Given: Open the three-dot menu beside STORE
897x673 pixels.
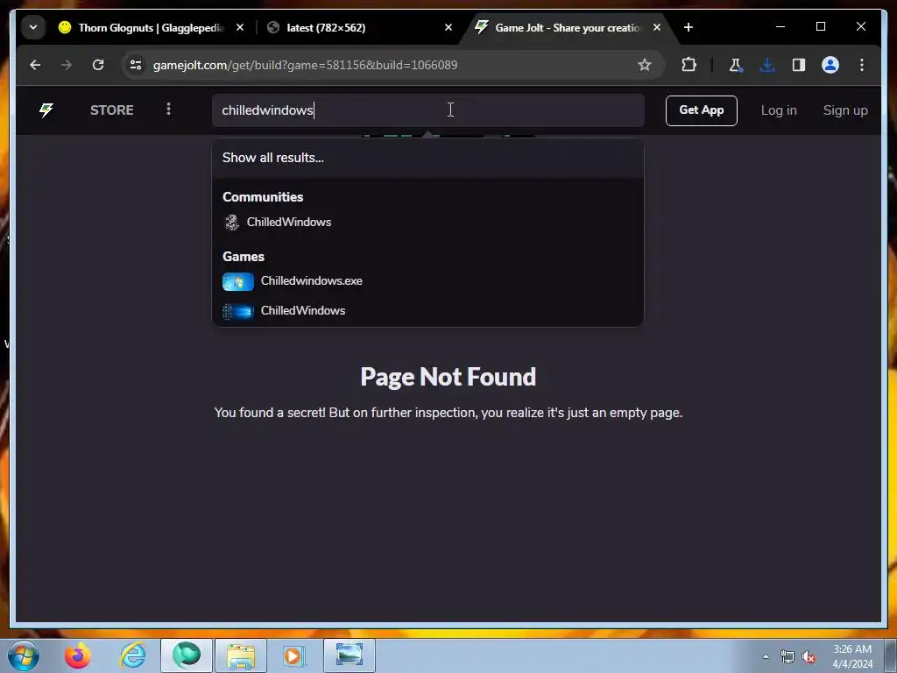Looking at the screenshot, I should click(168, 110).
